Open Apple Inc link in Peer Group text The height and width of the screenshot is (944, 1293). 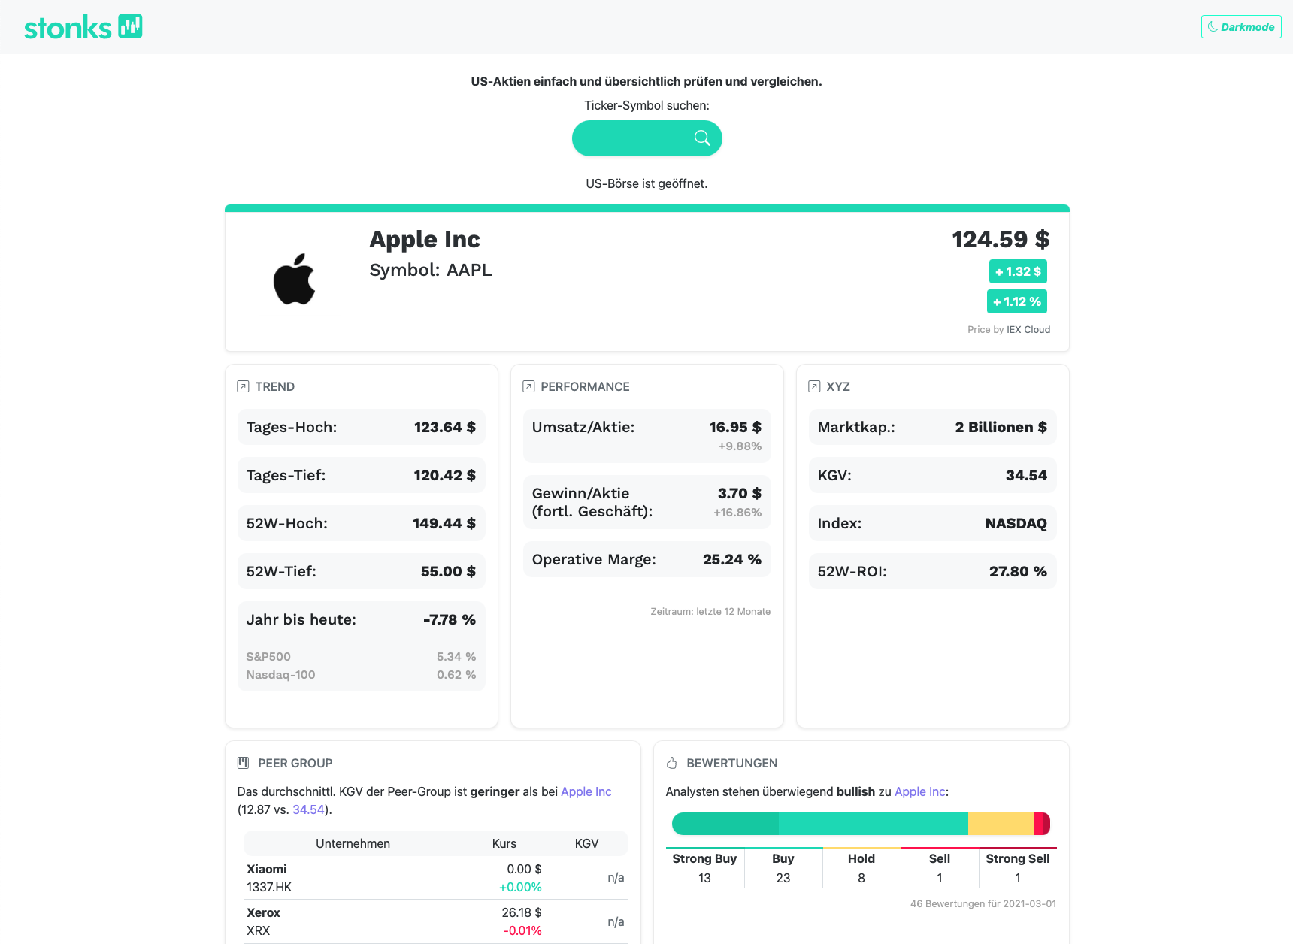586,791
